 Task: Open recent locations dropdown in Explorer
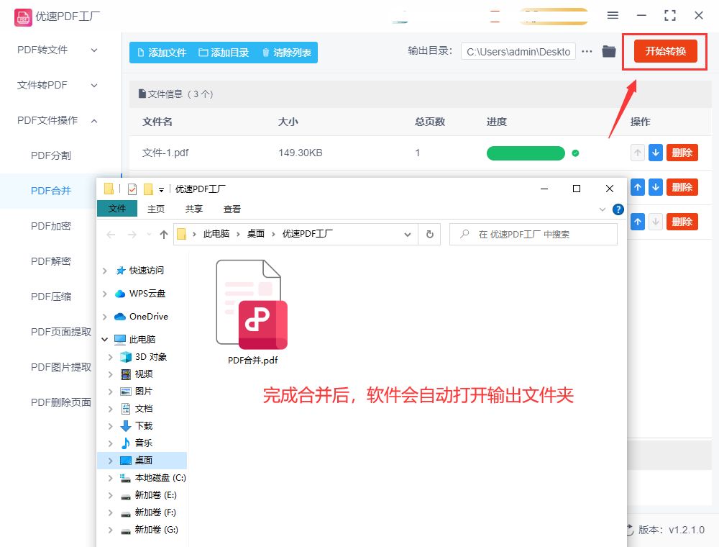(149, 235)
